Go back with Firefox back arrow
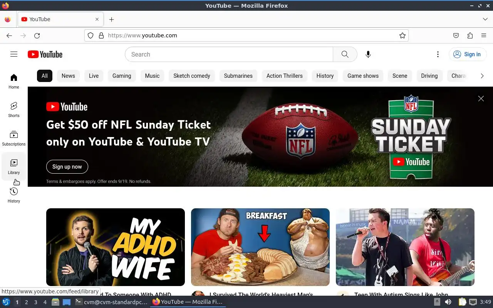Image resolution: width=493 pixels, height=308 pixels. click(x=9, y=35)
